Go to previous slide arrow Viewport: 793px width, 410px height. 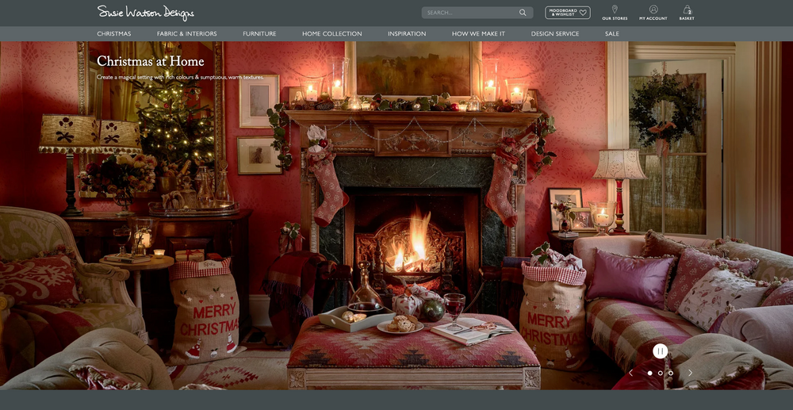[630, 373]
